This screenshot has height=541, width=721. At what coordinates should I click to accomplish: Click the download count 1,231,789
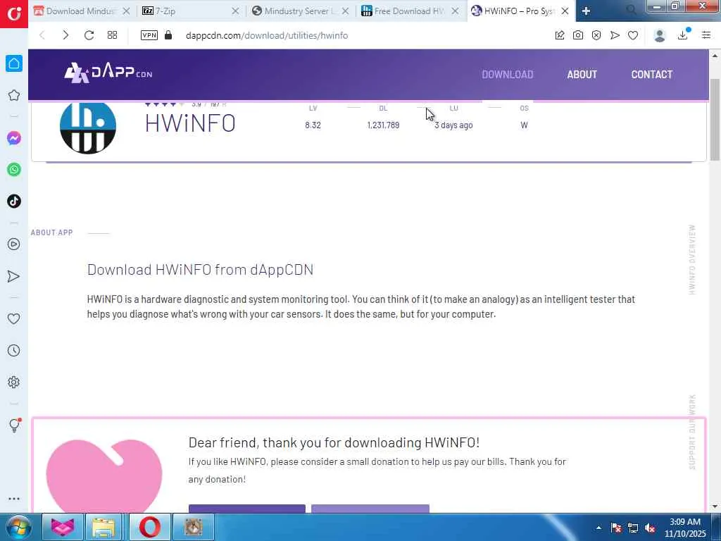pyautogui.click(x=383, y=125)
